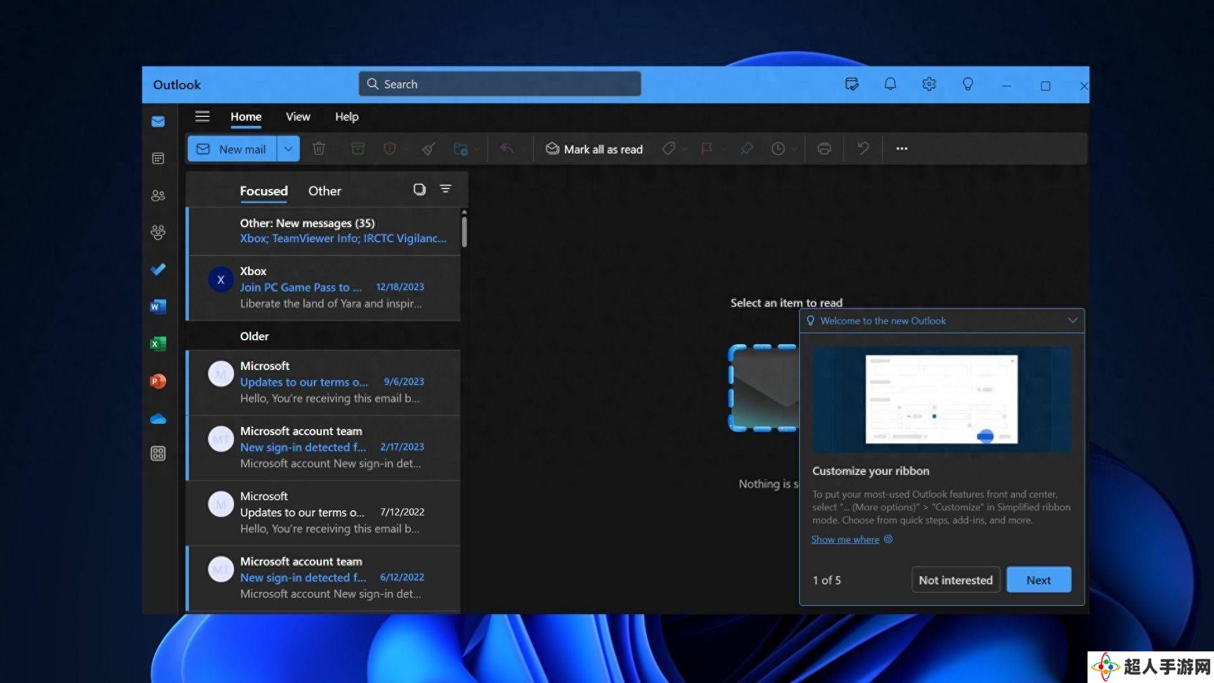This screenshot has height=683, width=1214.
Task: Open the Tips lightbulb icon
Action: pyautogui.click(x=967, y=84)
